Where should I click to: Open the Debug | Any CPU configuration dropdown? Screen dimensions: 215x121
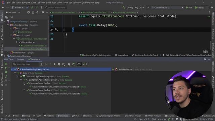135,7
